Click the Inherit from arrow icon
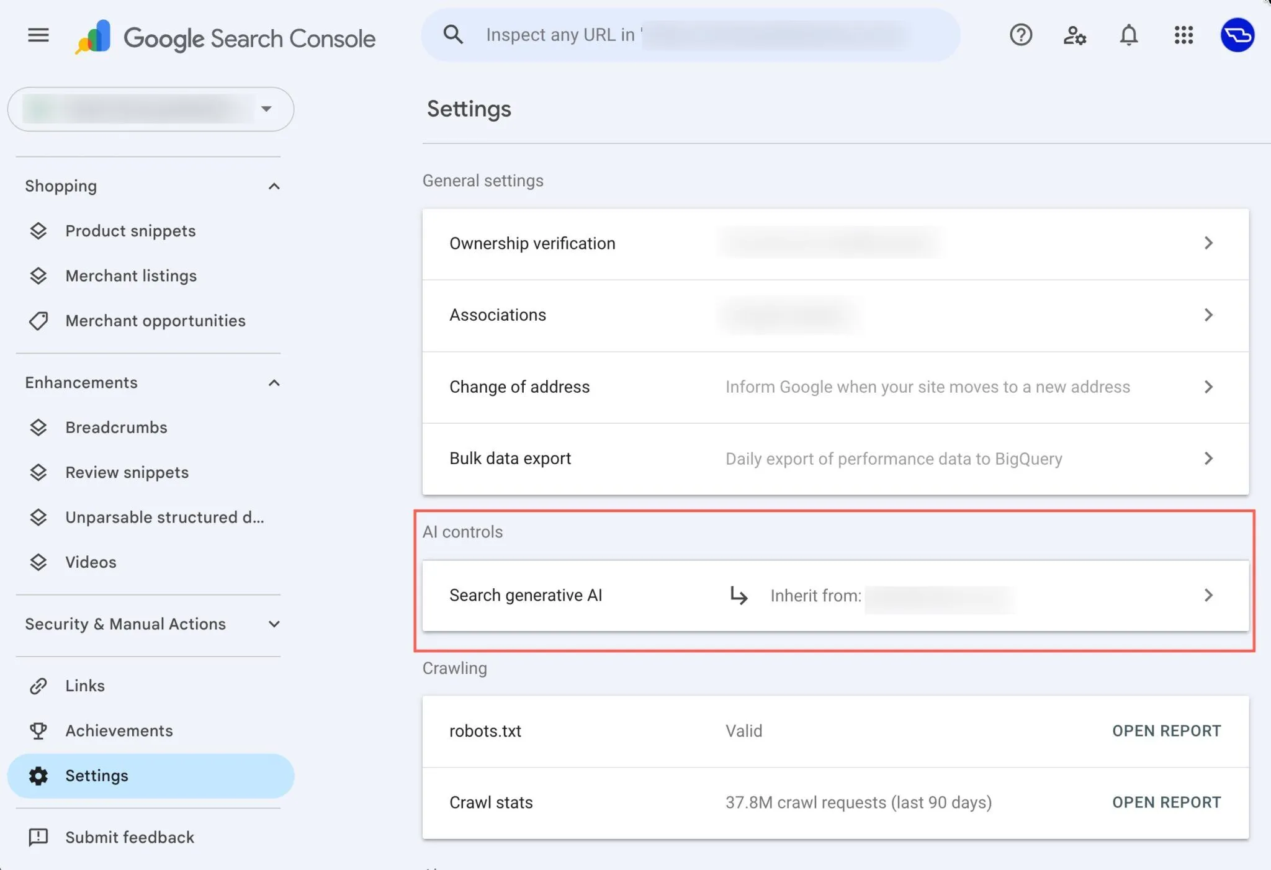1271x870 pixels. [x=739, y=595]
